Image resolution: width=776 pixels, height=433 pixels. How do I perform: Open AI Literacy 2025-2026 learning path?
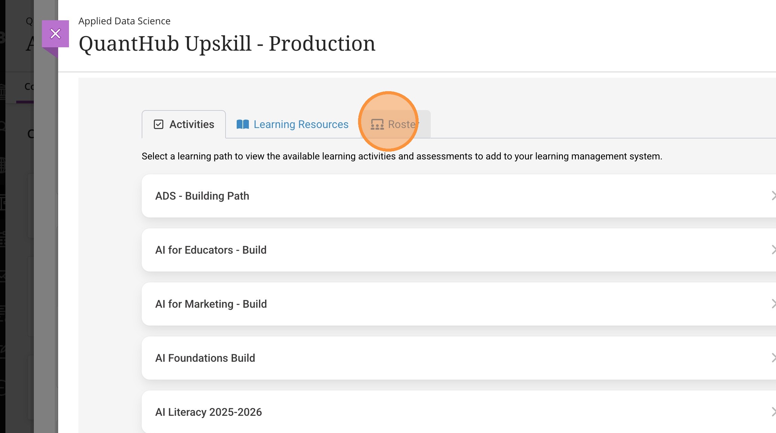(208, 412)
